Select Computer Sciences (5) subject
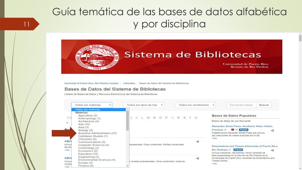Viewport: 302px width, 170px height. coord(93,145)
